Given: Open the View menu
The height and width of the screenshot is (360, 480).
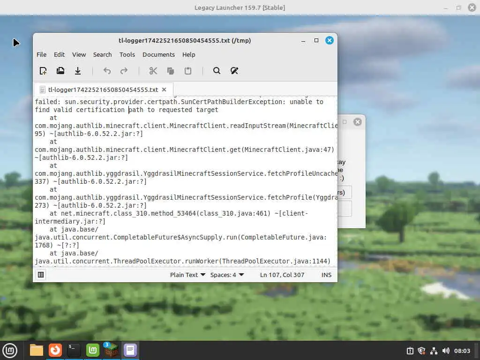Looking at the screenshot, I should [x=79, y=54].
